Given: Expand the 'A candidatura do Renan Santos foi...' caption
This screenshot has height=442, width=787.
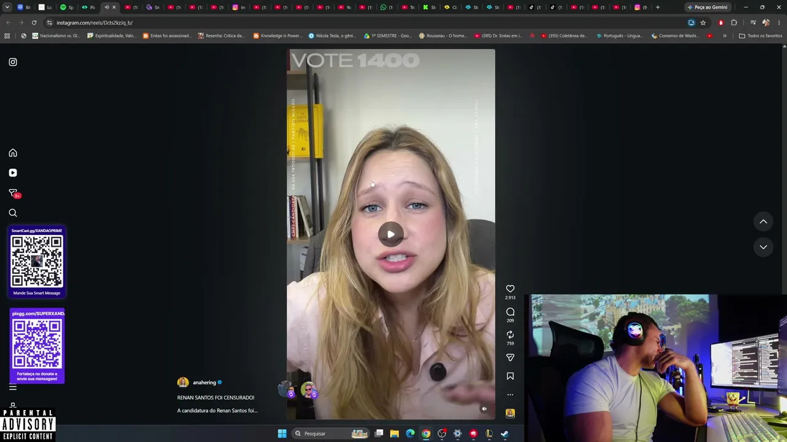Looking at the screenshot, I should [x=217, y=411].
